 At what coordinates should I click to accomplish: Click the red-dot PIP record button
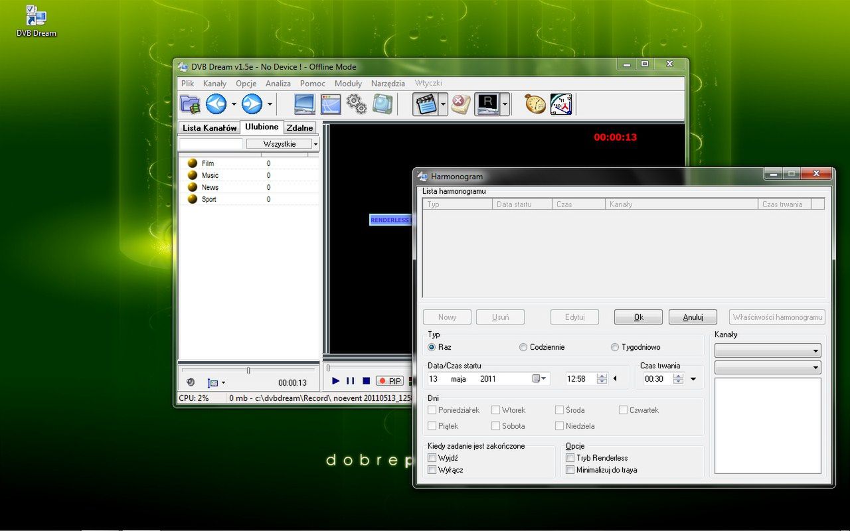pyautogui.click(x=390, y=381)
